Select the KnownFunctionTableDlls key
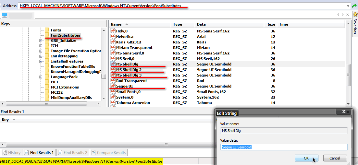 [73, 66]
